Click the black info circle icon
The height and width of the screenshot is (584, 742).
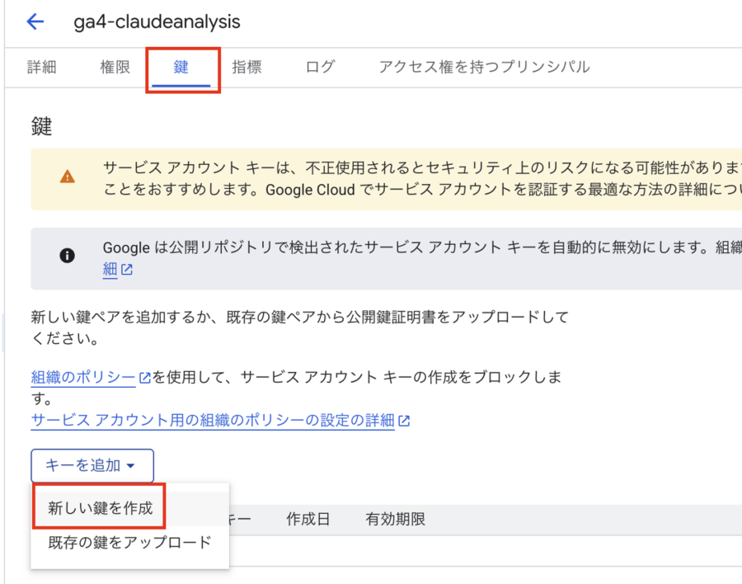pyautogui.click(x=67, y=256)
